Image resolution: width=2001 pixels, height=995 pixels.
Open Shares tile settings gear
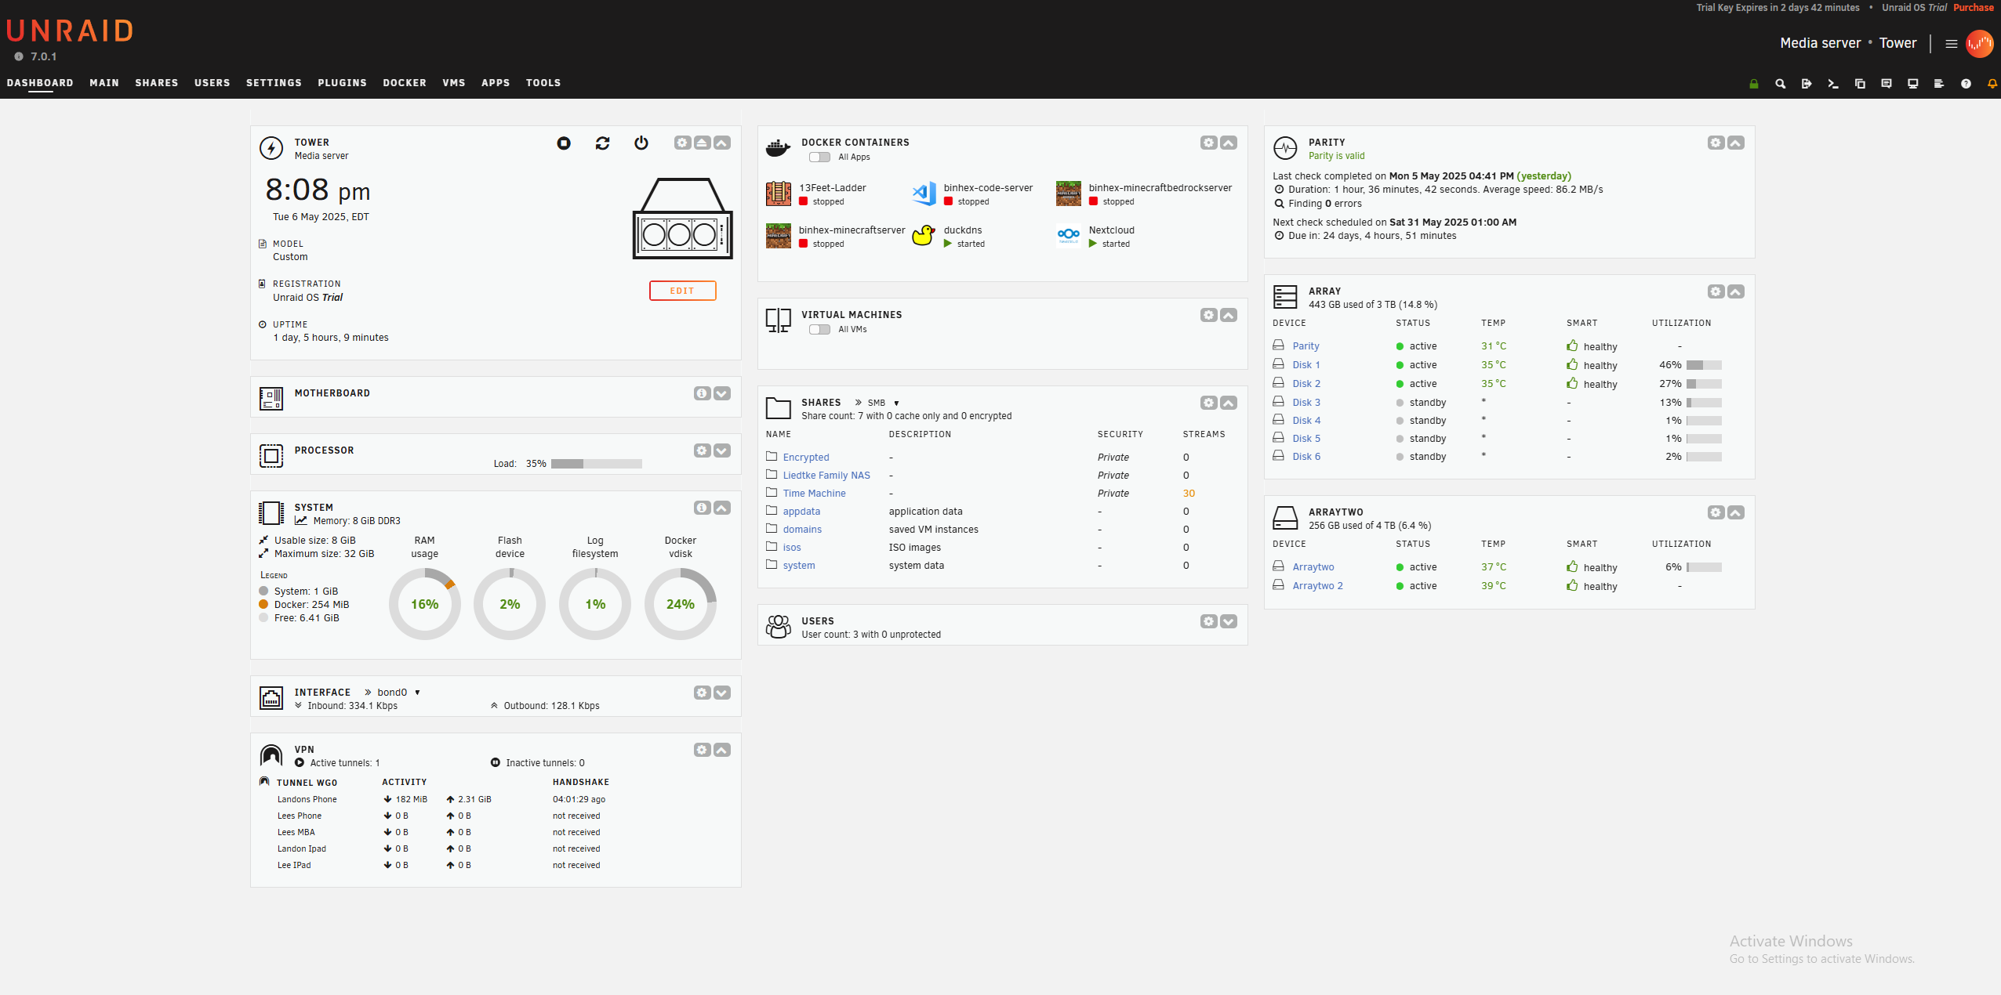tap(1208, 403)
